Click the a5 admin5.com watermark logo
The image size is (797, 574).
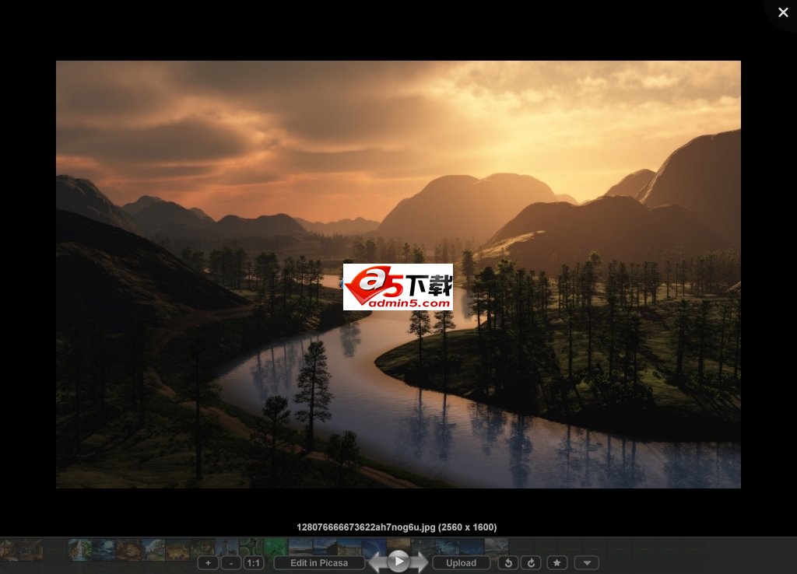[x=398, y=287]
